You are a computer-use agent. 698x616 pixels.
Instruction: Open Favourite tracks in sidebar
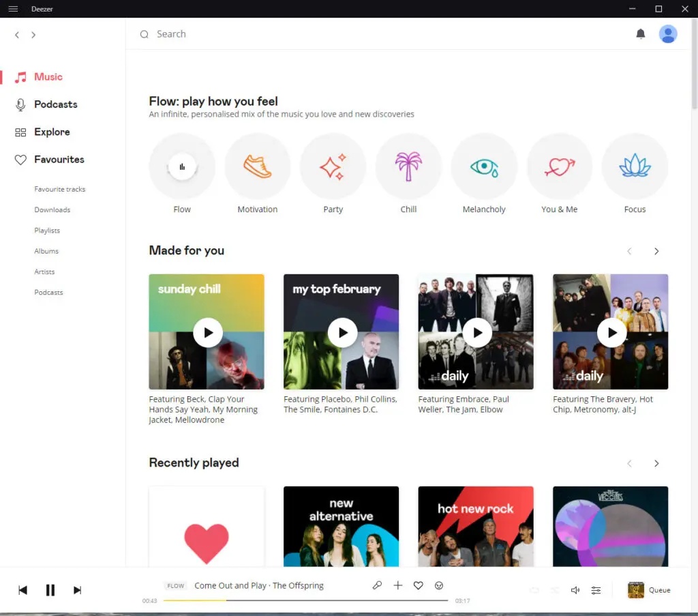(60, 189)
